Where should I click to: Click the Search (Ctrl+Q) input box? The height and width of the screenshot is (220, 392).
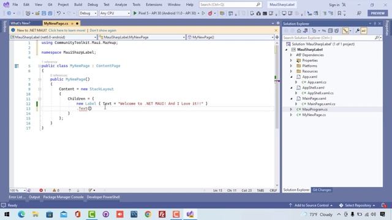pos(230,5)
